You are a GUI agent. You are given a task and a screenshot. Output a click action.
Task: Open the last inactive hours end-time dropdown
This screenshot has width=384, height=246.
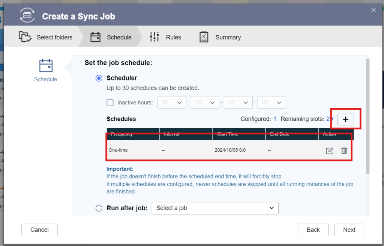271,102
